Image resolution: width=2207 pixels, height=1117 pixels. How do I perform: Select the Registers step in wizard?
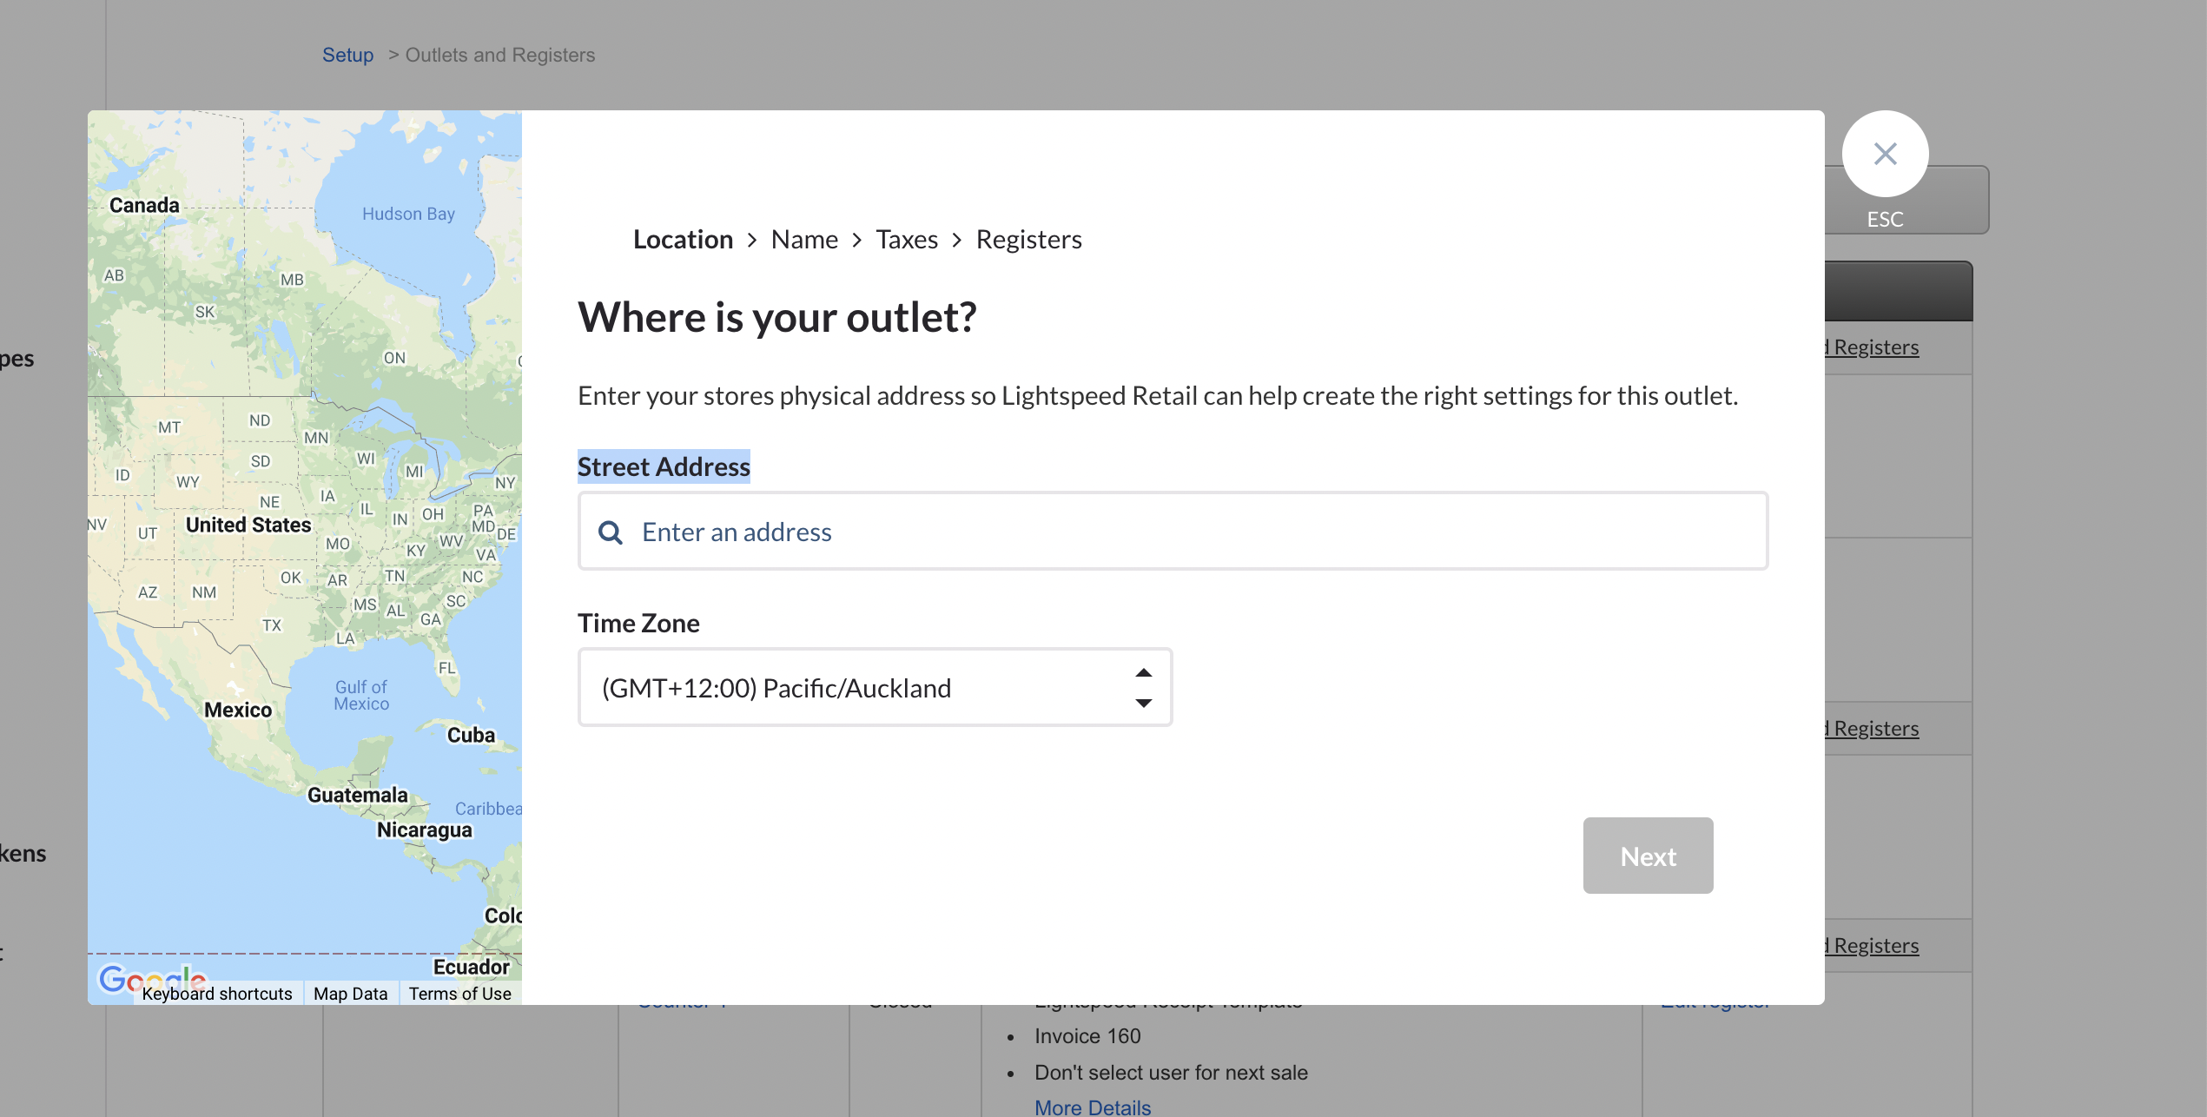click(1028, 240)
